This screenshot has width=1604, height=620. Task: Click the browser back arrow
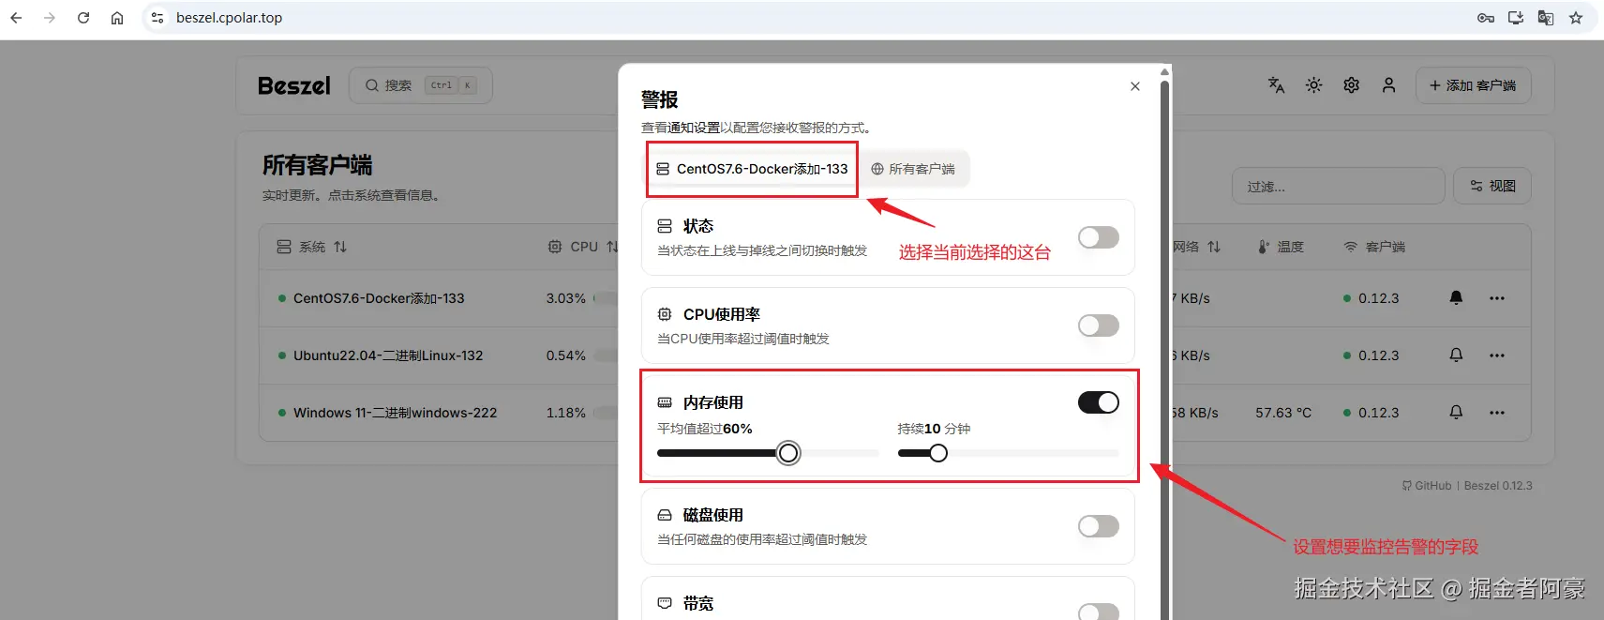pos(17,18)
